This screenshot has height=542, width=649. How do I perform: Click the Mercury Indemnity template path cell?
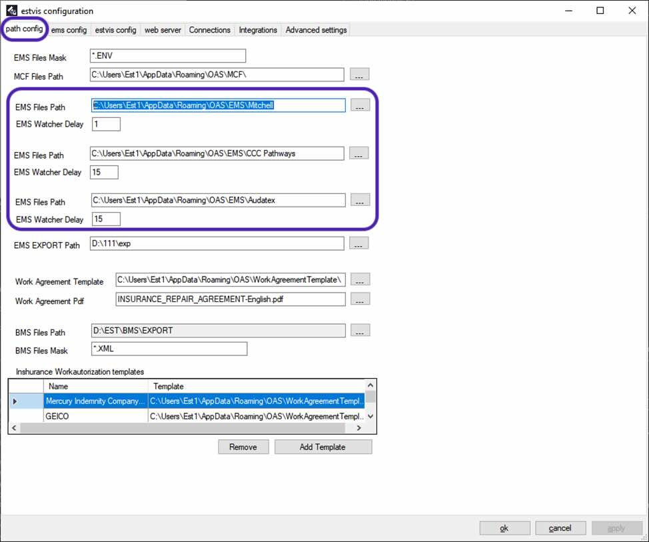coord(257,401)
